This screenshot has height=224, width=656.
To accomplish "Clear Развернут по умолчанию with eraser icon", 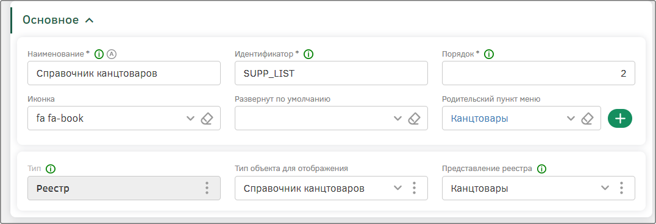I will (414, 118).
